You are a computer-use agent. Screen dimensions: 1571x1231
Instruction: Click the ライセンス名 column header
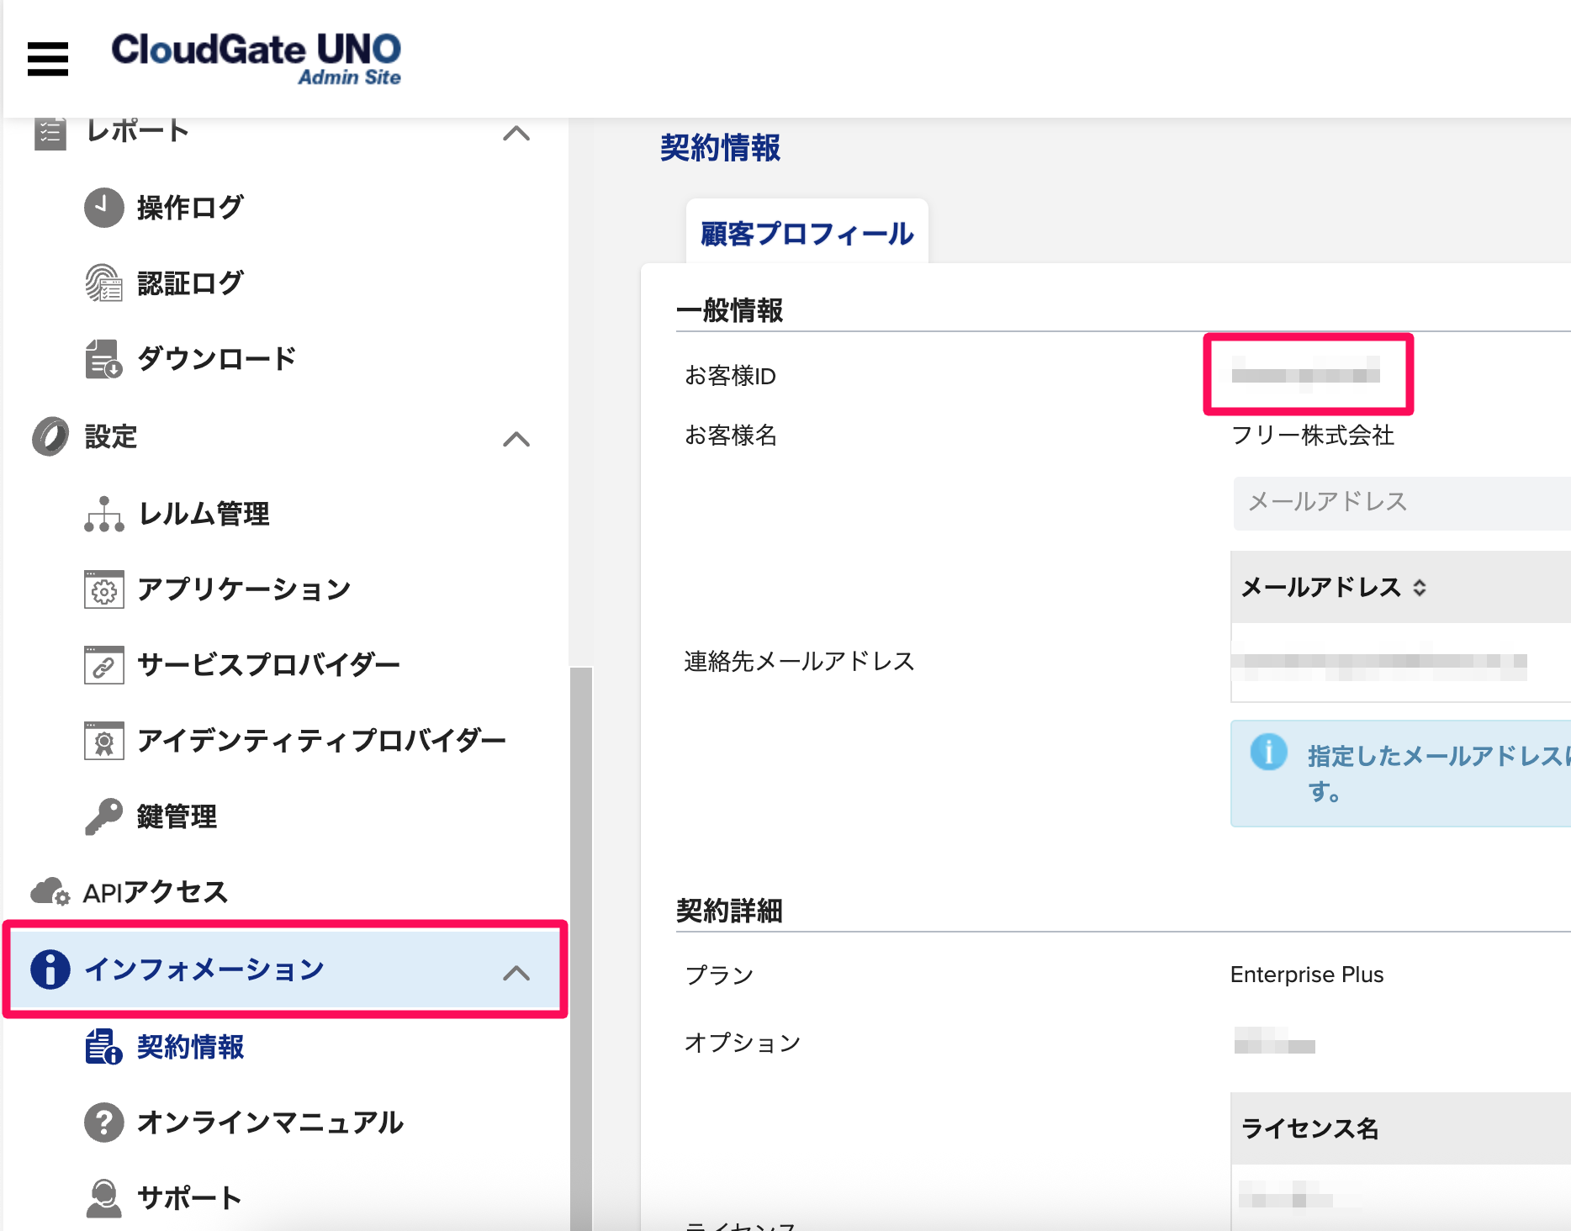[1309, 1128]
